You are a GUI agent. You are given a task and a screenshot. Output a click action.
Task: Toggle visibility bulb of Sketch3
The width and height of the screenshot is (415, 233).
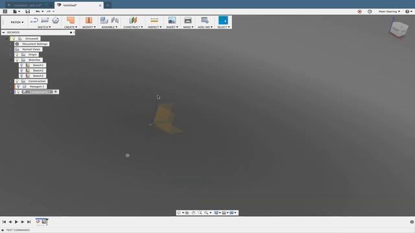pos(21,76)
